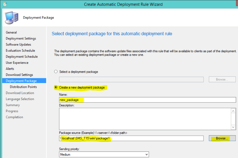Click the Name field with new_package

point(147,100)
